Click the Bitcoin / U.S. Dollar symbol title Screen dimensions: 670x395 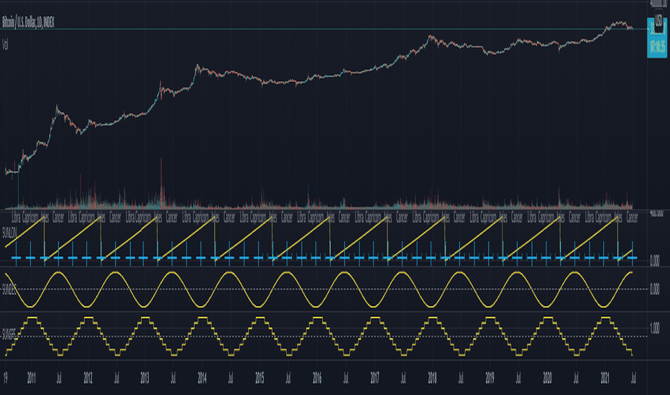(x=28, y=23)
